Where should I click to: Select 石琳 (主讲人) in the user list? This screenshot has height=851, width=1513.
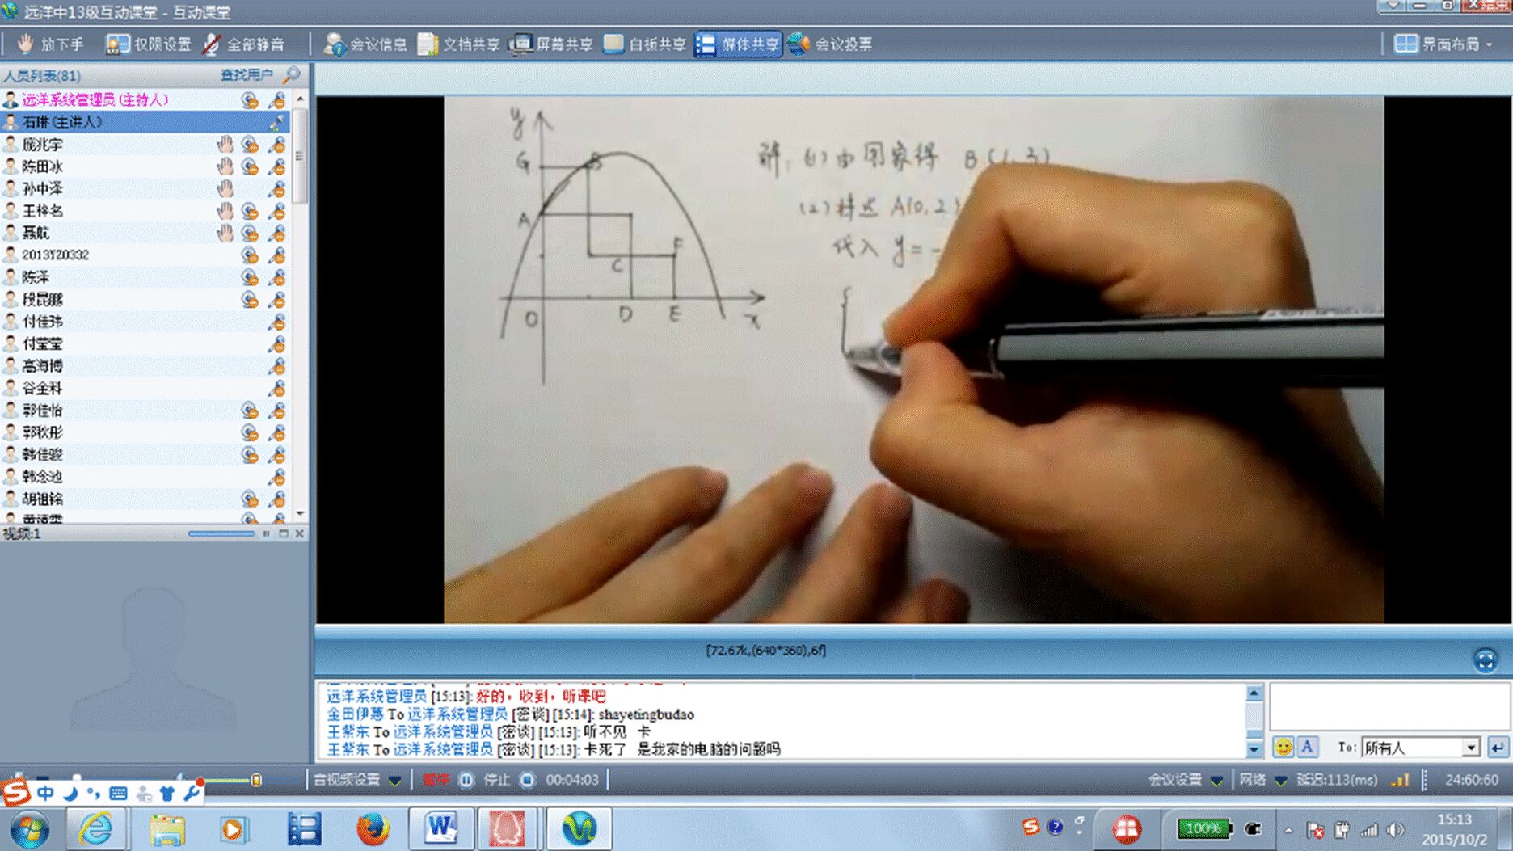pyautogui.click(x=63, y=122)
